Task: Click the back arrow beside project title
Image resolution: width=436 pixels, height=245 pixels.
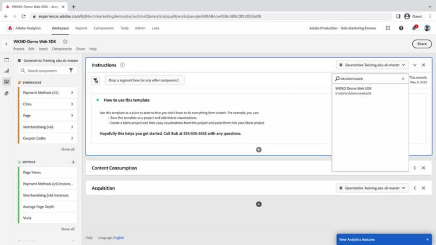Action: coord(6,44)
